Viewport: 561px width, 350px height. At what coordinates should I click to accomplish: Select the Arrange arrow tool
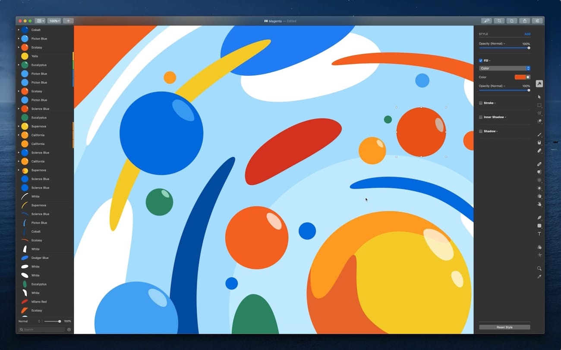click(x=539, y=97)
